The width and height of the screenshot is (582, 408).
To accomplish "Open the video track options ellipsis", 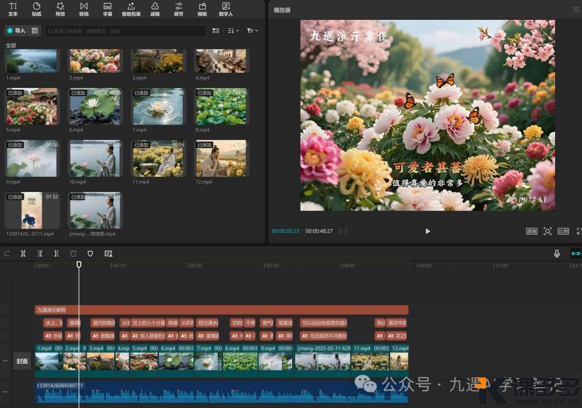I will coord(5,361).
